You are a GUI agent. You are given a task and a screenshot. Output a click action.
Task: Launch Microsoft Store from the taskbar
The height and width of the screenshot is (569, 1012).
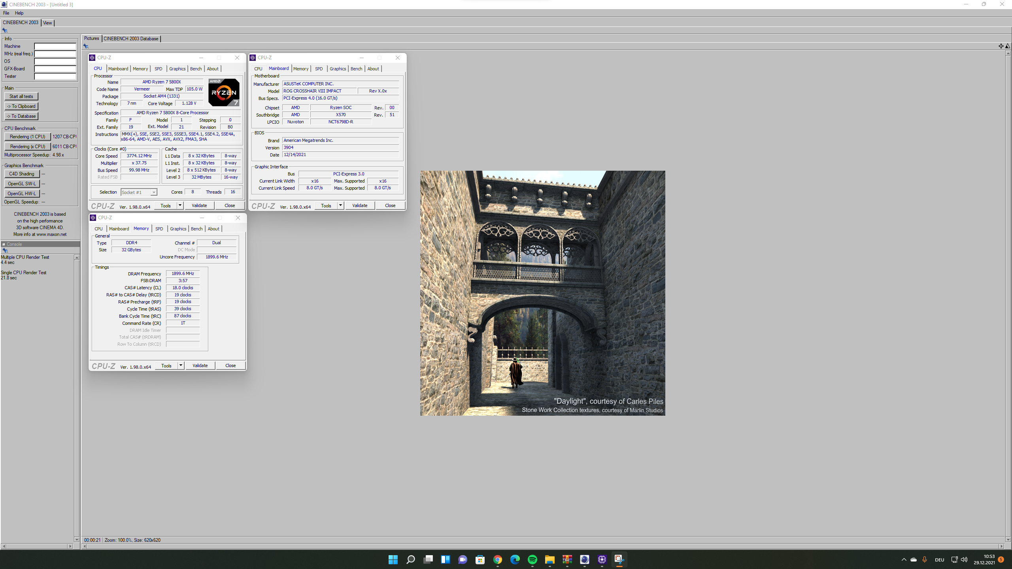(480, 560)
